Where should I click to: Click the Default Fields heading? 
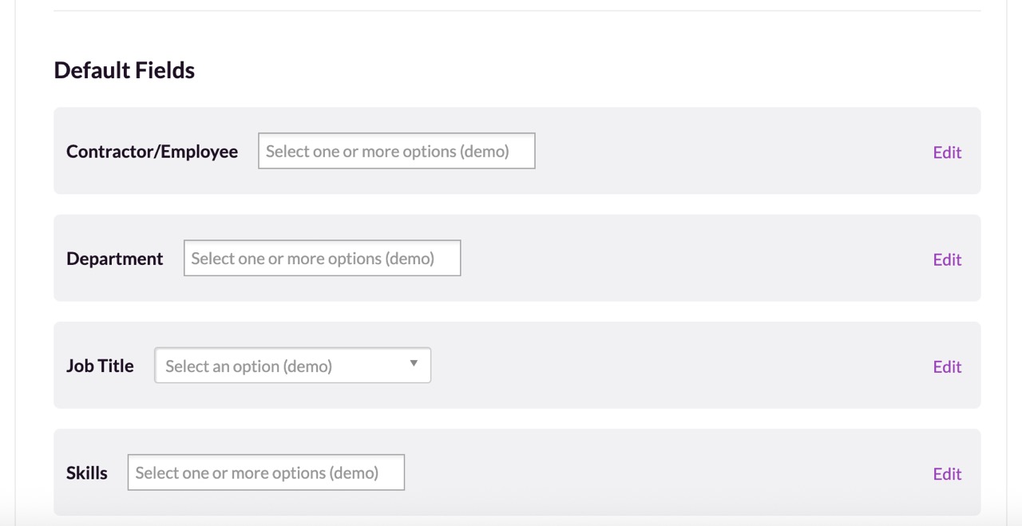(125, 70)
